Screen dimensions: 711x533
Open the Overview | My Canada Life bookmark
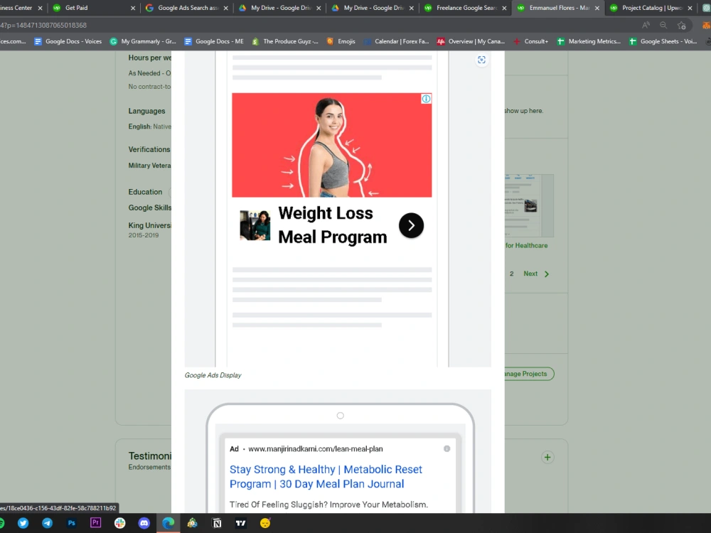click(471, 41)
